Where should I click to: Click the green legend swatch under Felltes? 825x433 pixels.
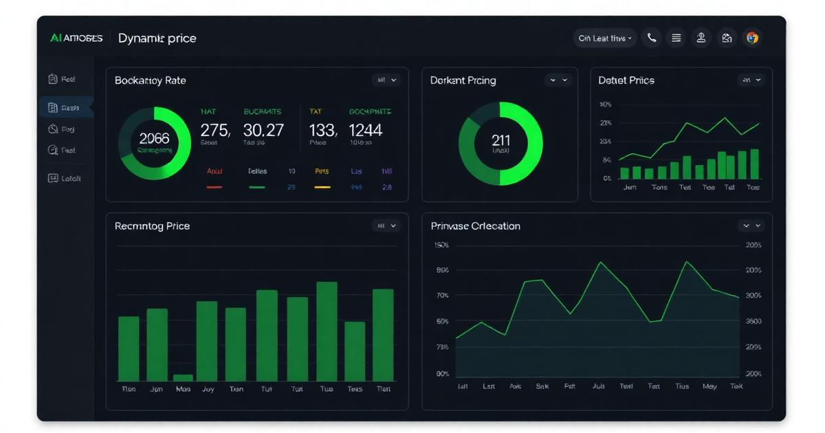tap(256, 187)
